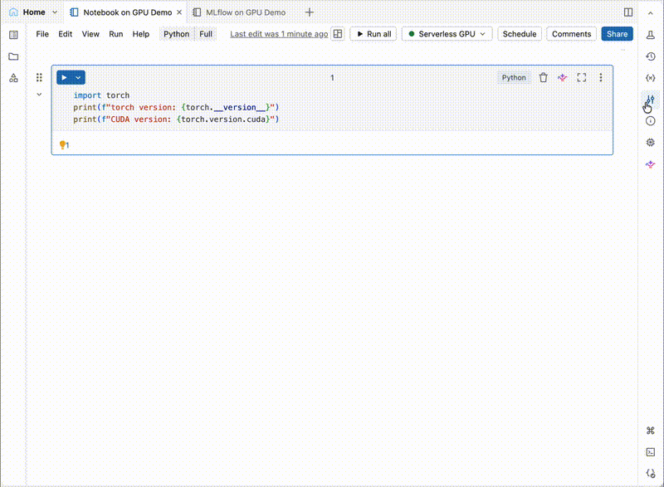Open the Help menu
The width and height of the screenshot is (664, 487).
click(141, 34)
